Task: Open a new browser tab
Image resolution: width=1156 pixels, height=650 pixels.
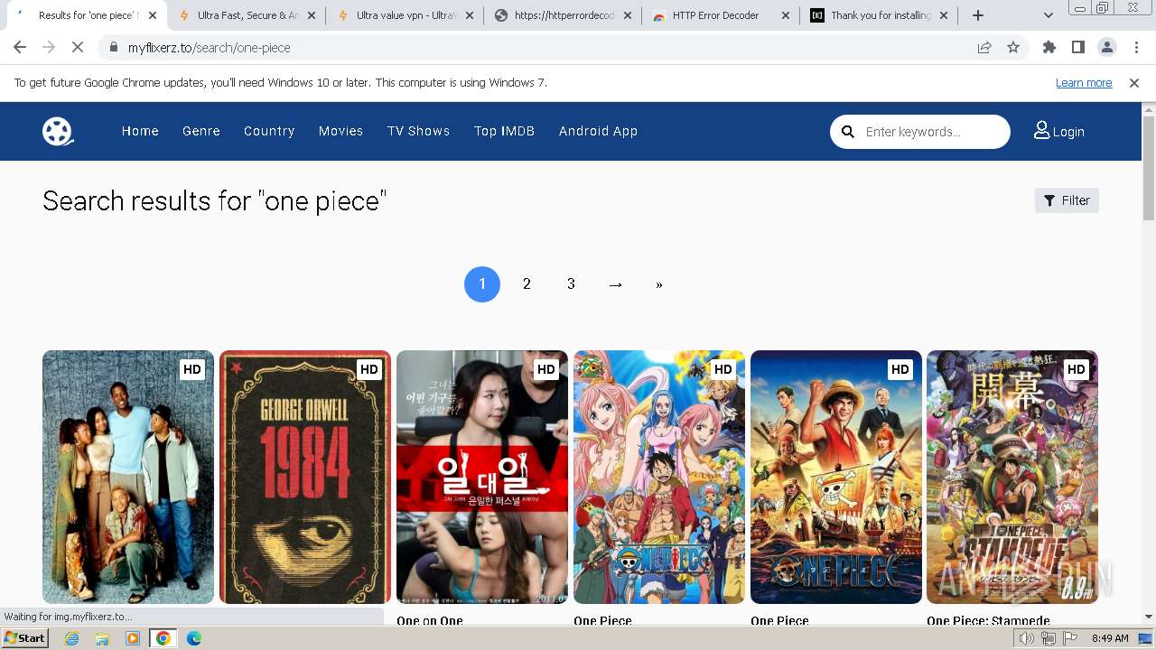Action: [x=978, y=15]
